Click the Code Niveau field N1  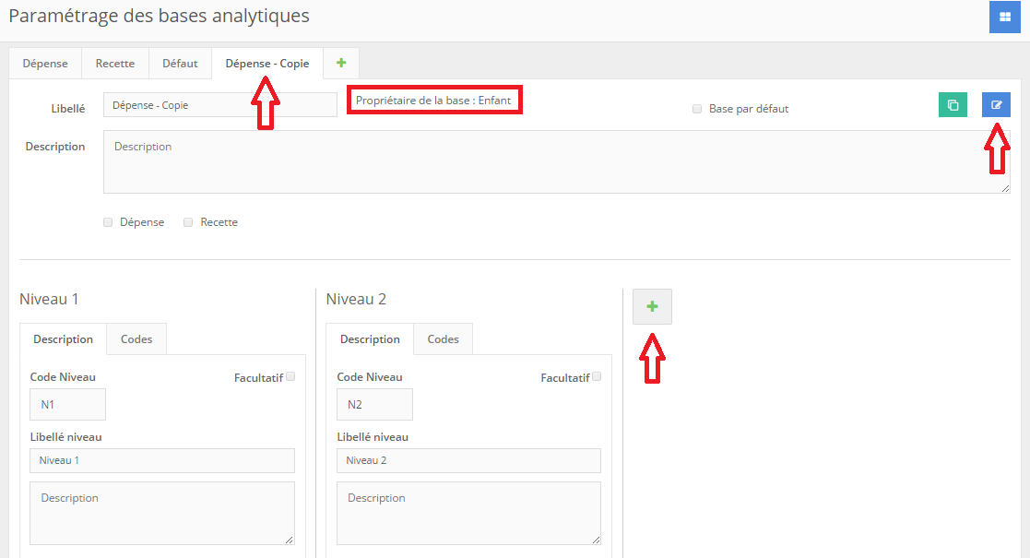(67, 405)
